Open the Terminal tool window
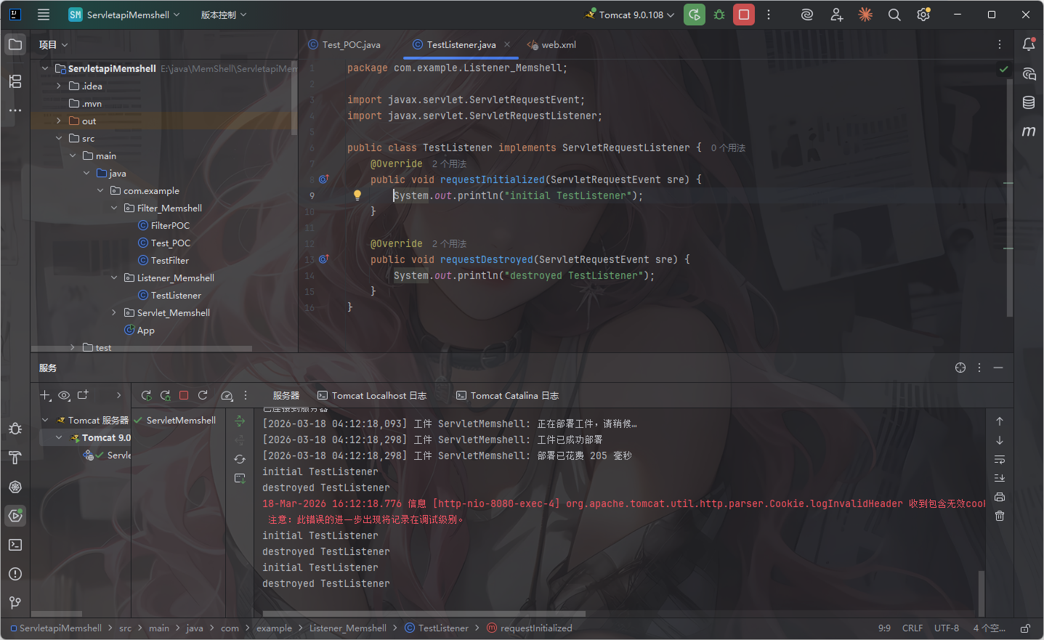The width and height of the screenshot is (1044, 640). point(15,545)
